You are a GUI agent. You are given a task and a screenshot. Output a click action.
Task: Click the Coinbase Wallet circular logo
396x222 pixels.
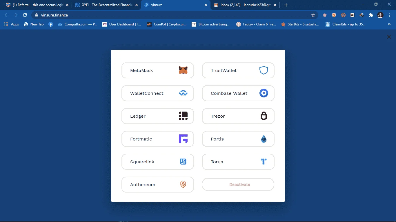click(x=264, y=93)
